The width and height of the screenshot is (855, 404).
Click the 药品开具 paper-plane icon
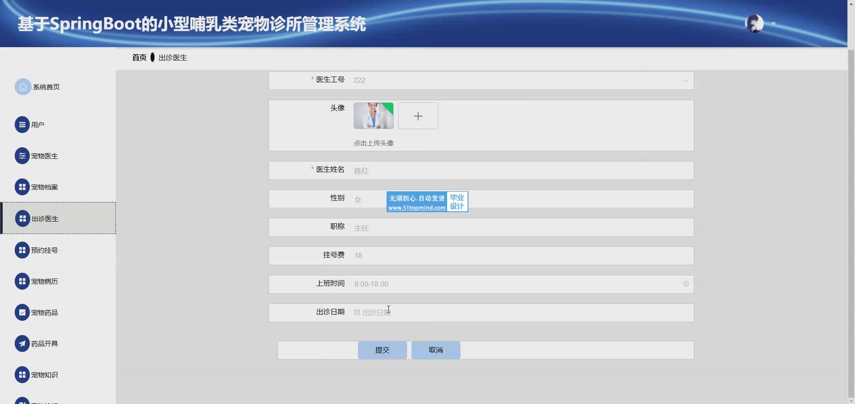(x=22, y=343)
